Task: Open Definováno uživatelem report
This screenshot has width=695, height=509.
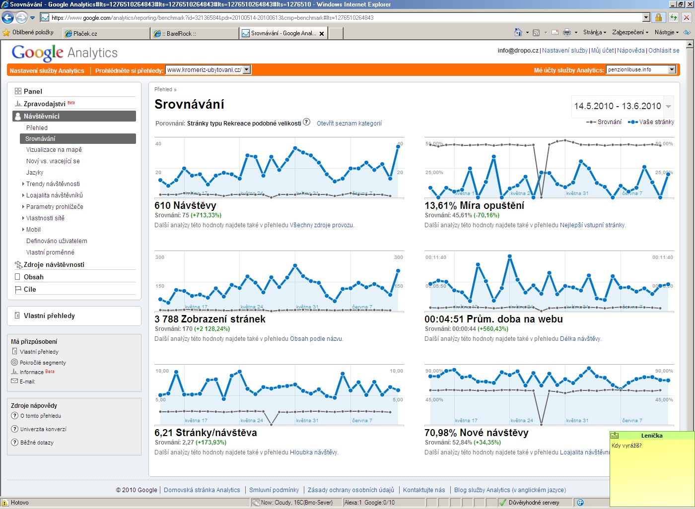Action: pyautogui.click(x=57, y=241)
